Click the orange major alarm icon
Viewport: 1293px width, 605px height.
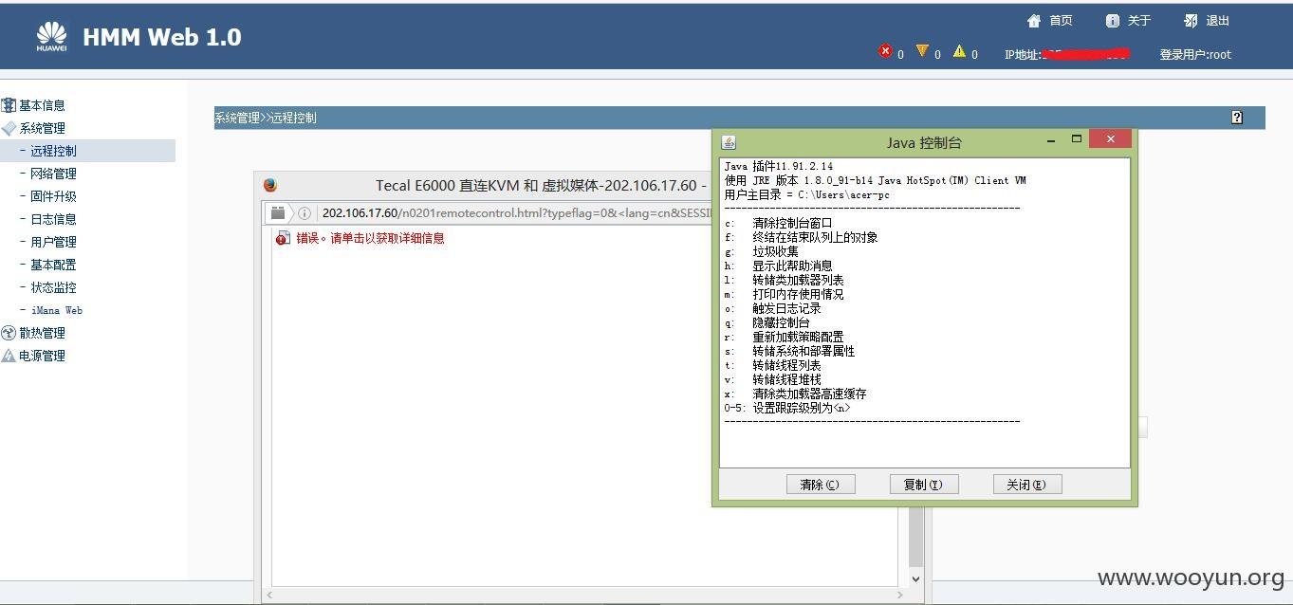(x=922, y=51)
